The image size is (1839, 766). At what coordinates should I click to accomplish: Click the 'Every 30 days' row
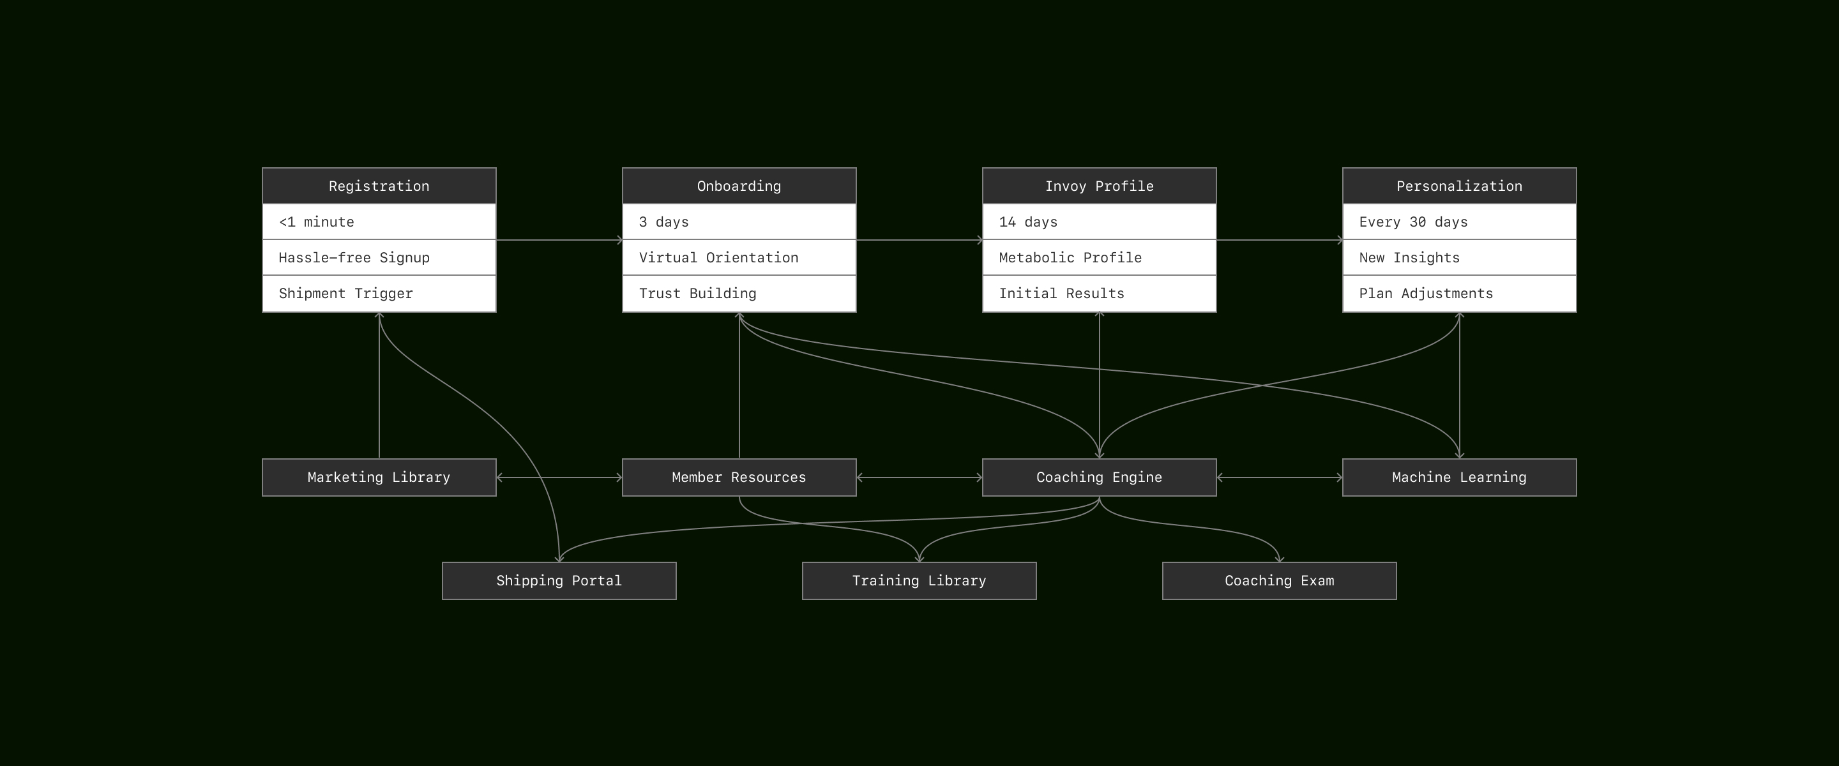pos(1459,222)
